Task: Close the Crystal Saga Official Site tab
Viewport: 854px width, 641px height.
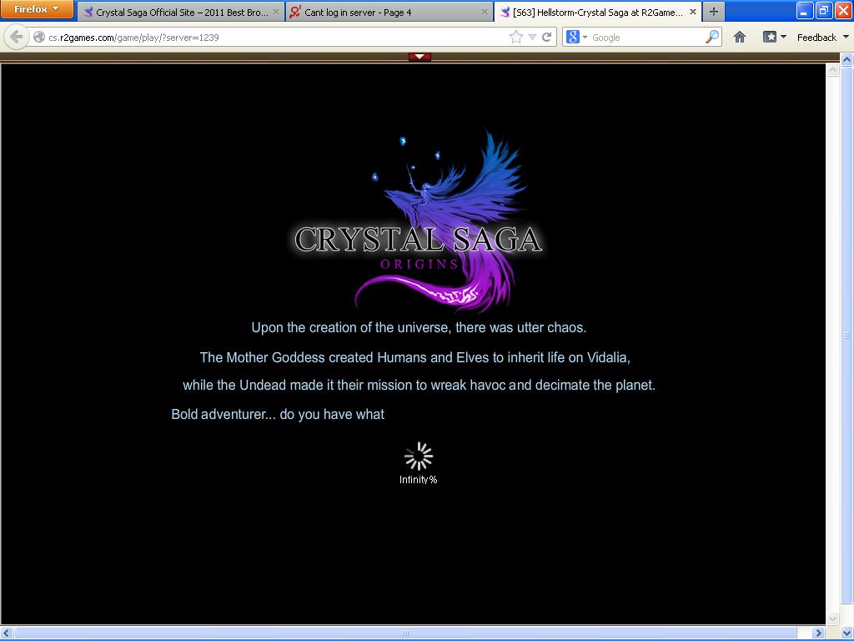Action: tap(276, 13)
